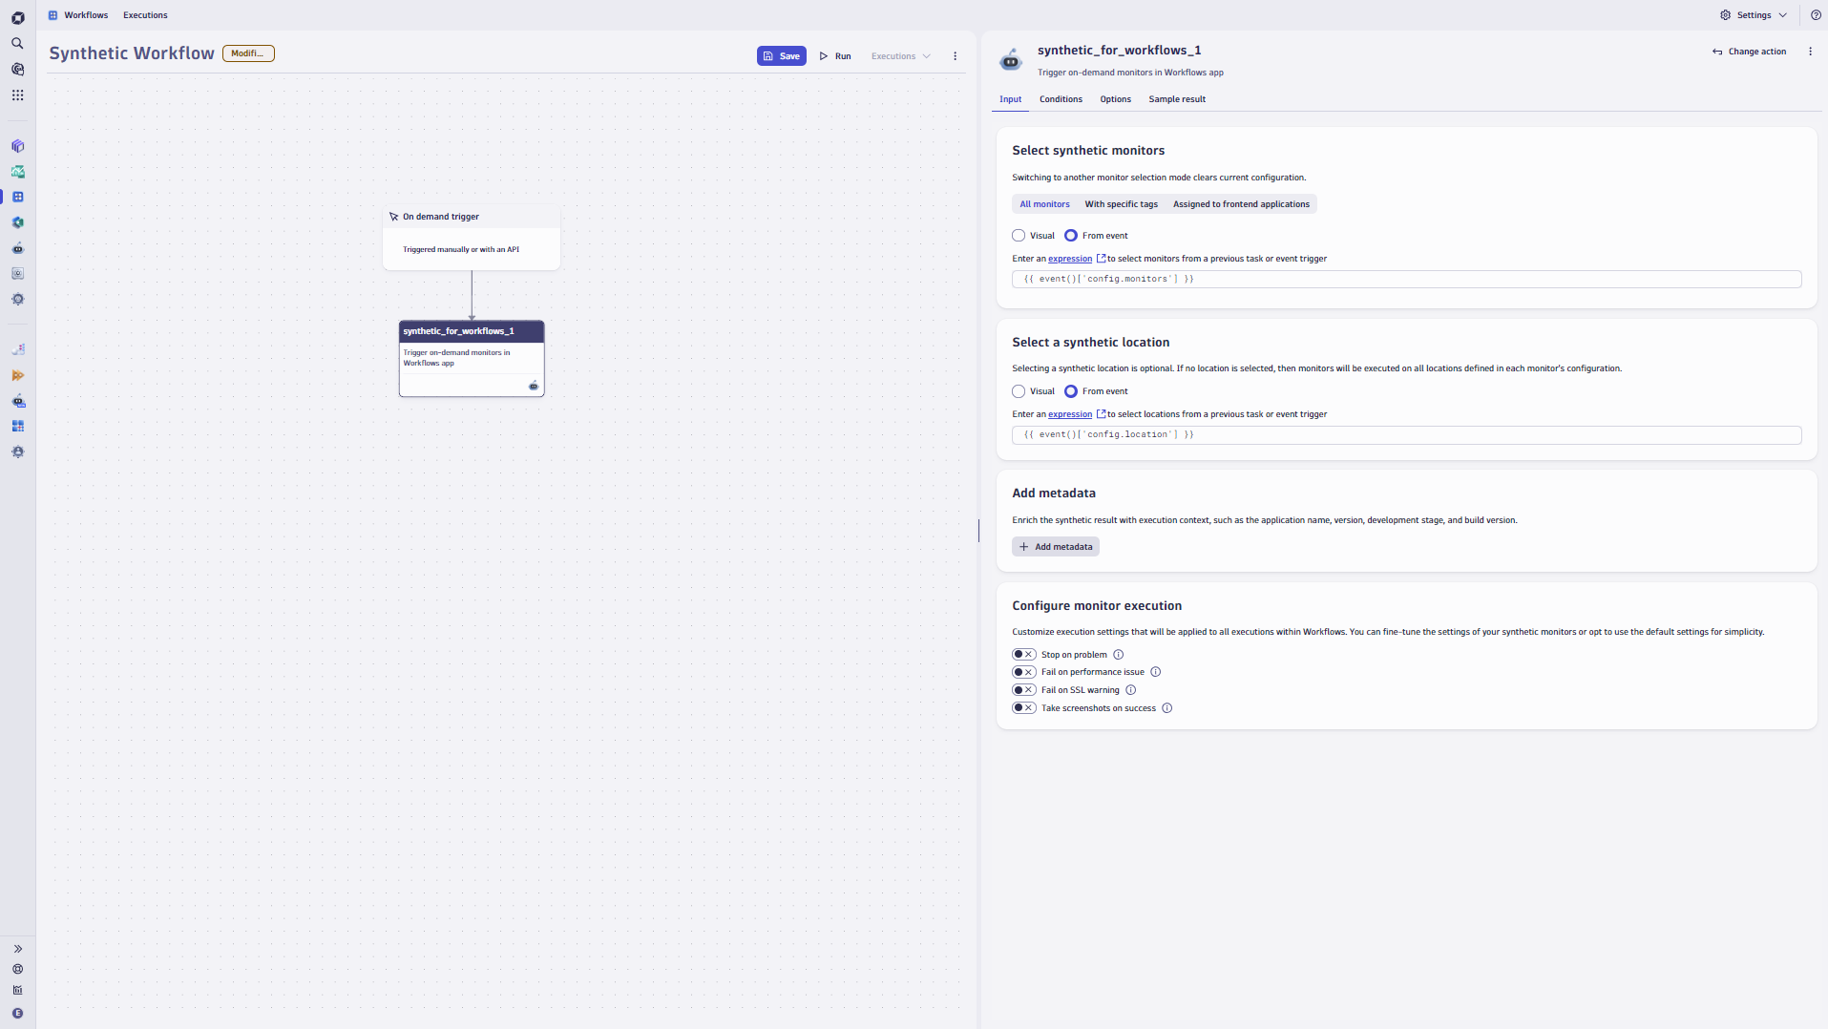
Task: Expand the Executions dropdown next to Run
Action: [900, 56]
